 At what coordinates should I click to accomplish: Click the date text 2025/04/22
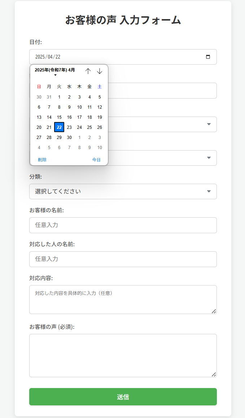[48, 57]
